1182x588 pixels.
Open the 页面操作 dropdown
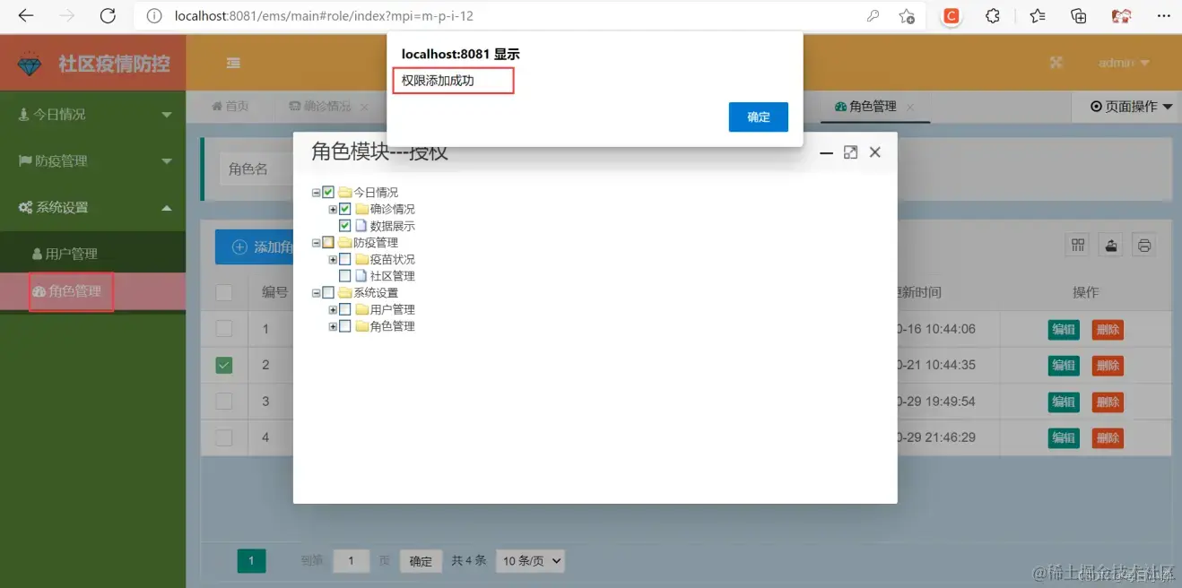tap(1131, 107)
